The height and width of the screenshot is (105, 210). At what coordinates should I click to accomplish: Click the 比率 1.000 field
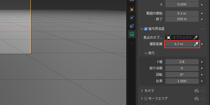click(182, 81)
